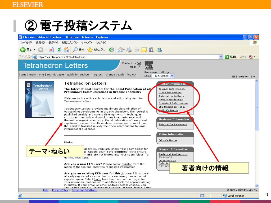This screenshot has width=271, height=203.
Task: Open the History clock icon
Action: (x=111, y=50)
